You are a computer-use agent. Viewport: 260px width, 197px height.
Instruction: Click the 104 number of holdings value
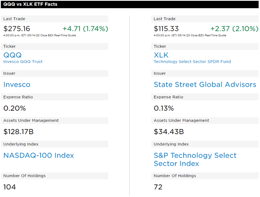click(x=10, y=187)
